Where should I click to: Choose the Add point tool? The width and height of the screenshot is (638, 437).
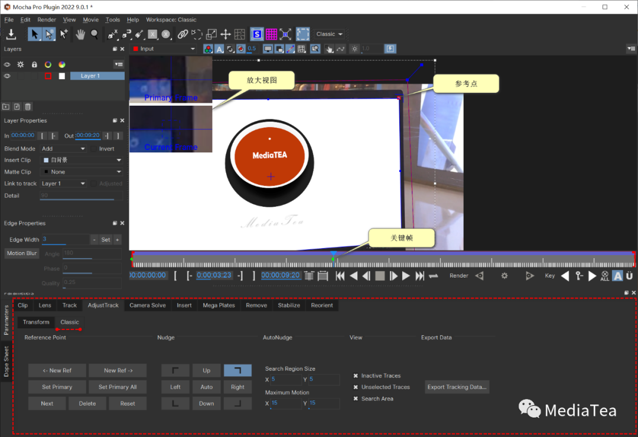(x=64, y=34)
